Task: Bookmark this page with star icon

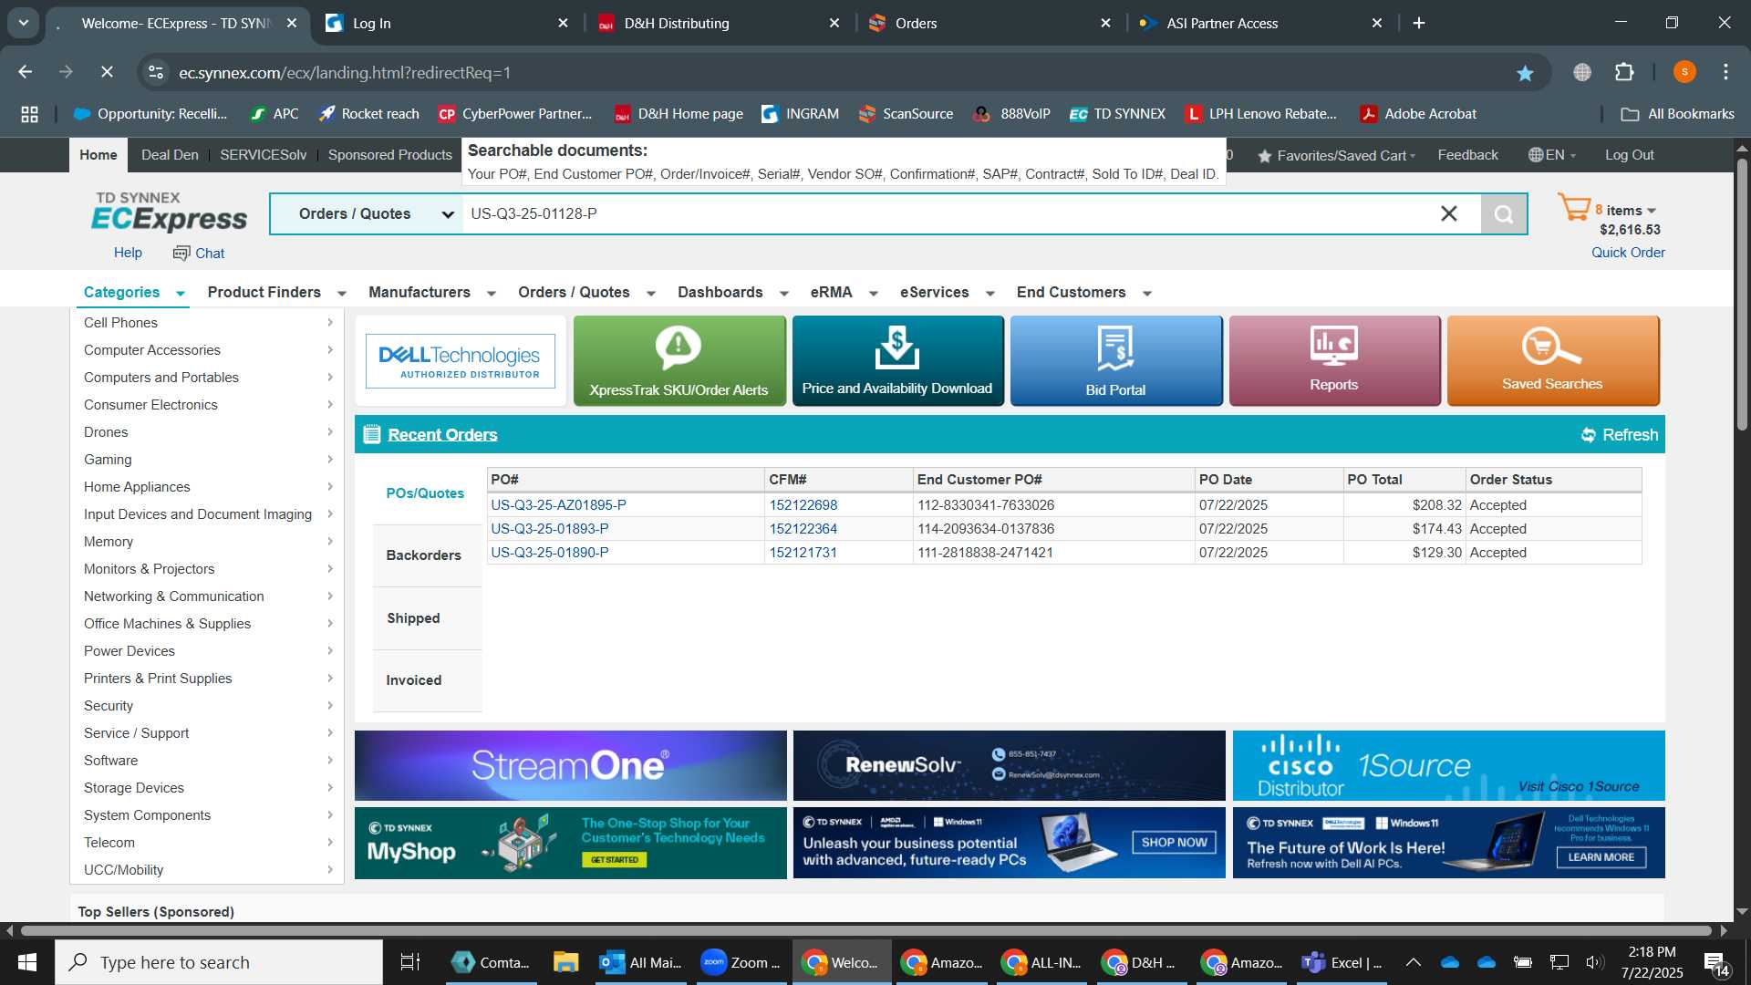Action: [1525, 73]
